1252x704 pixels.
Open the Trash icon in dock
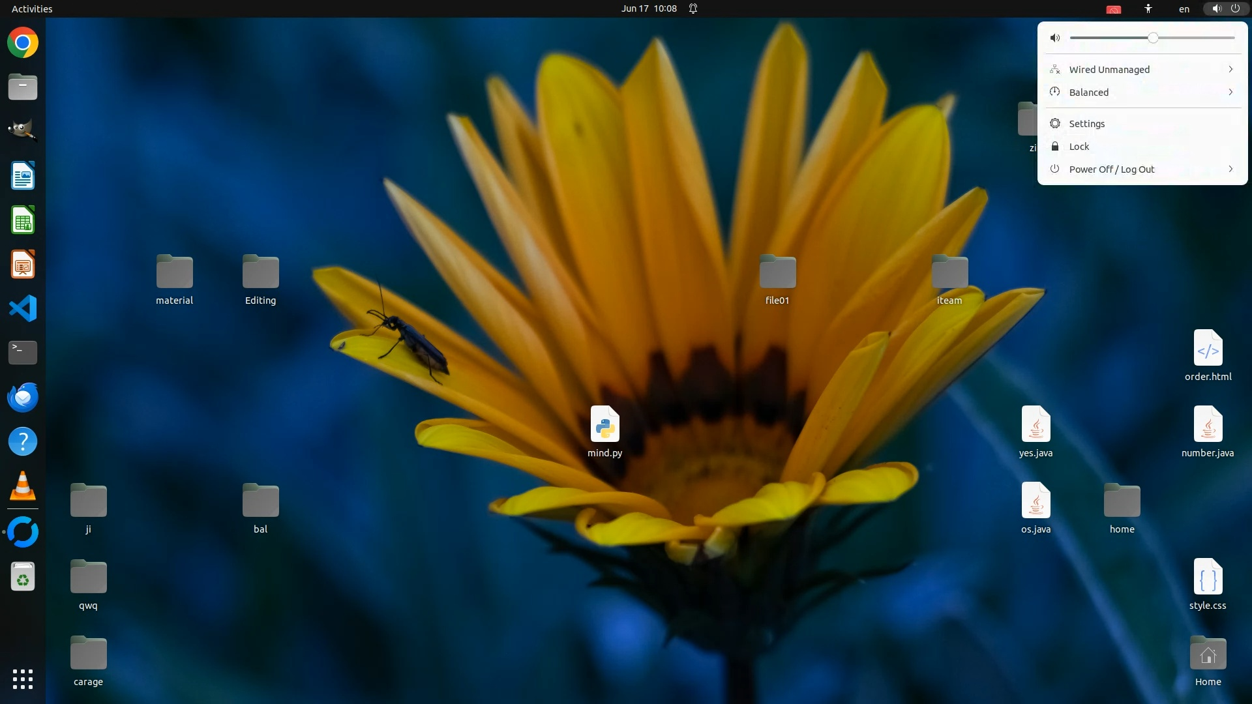(x=23, y=577)
